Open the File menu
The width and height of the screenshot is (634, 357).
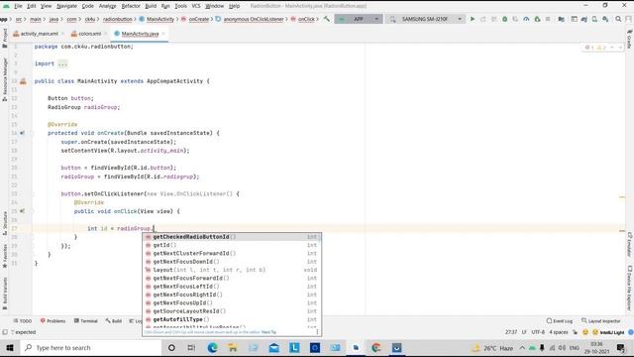[x=18, y=6]
